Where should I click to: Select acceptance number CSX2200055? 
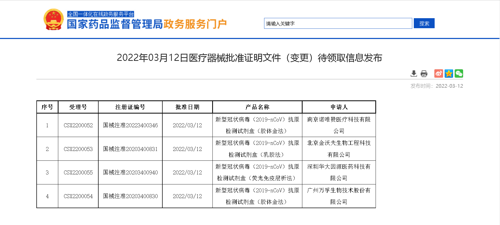[78, 173]
